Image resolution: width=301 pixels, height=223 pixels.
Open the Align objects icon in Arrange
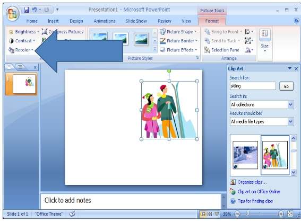click(x=249, y=31)
